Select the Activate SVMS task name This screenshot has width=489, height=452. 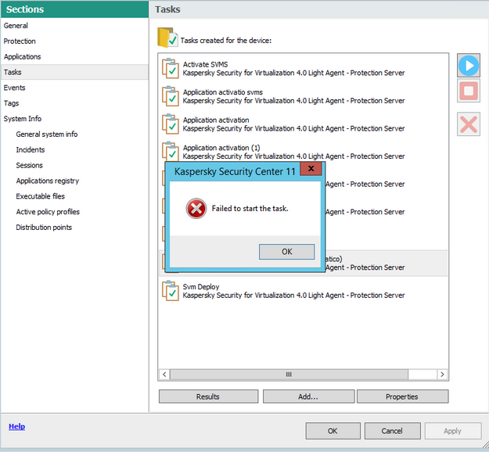(x=205, y=65)
